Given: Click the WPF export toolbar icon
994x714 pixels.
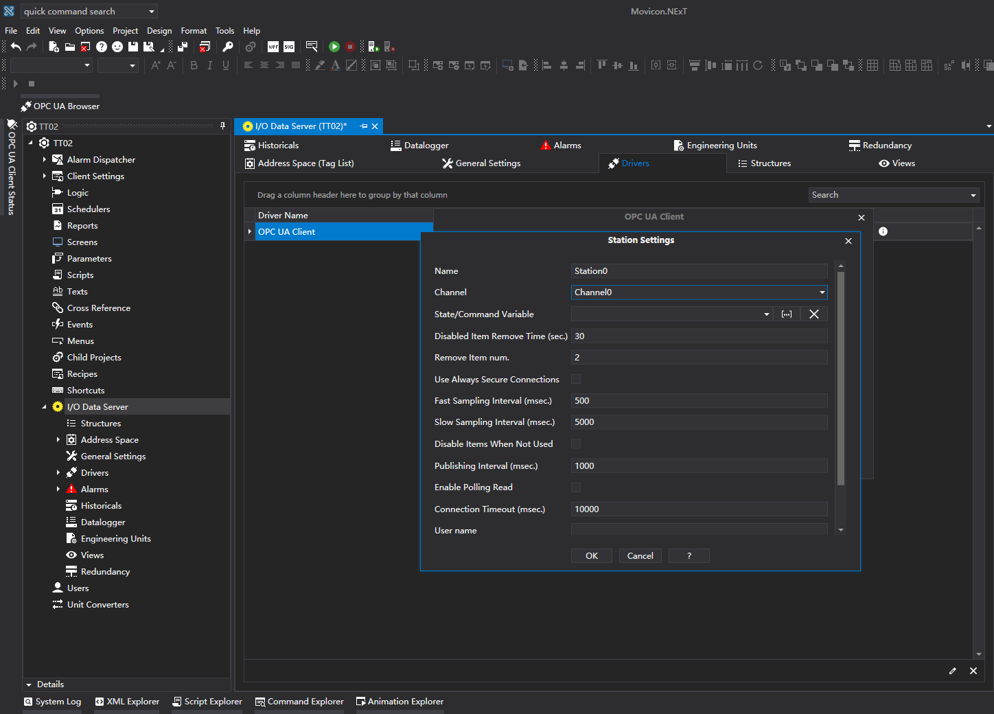Looking at the screenshot, I should (273, 47).
